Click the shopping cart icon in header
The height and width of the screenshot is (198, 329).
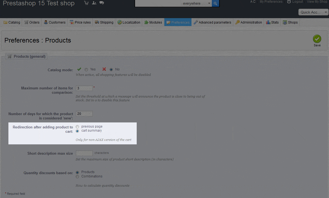click(x=86, y=3)
